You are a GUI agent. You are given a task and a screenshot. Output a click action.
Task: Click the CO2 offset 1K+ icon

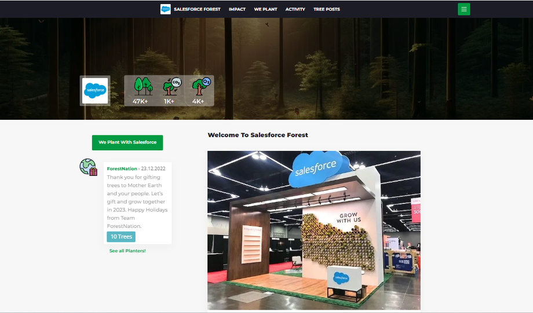pyautogui.click(x=172, y=86)
